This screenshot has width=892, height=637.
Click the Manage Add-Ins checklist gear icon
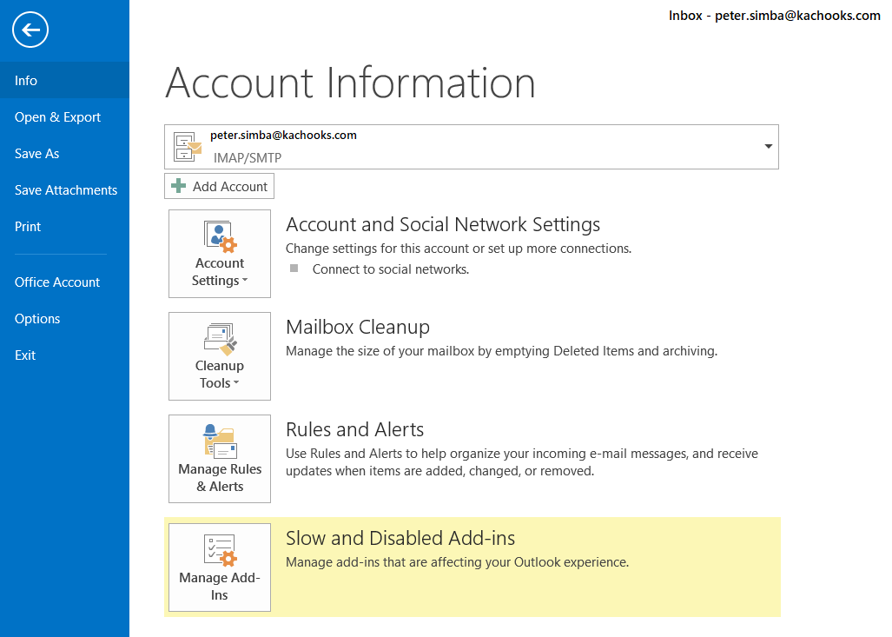[x=220, y=550]
